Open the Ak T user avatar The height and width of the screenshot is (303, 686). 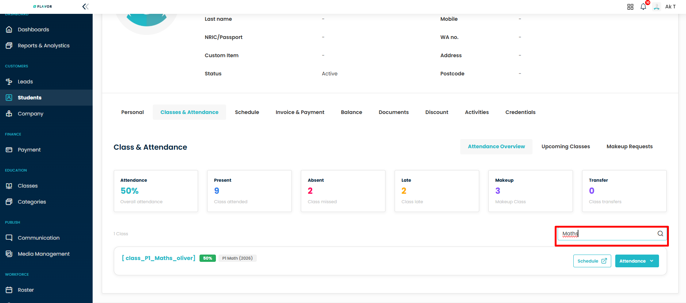pos(656,7)
